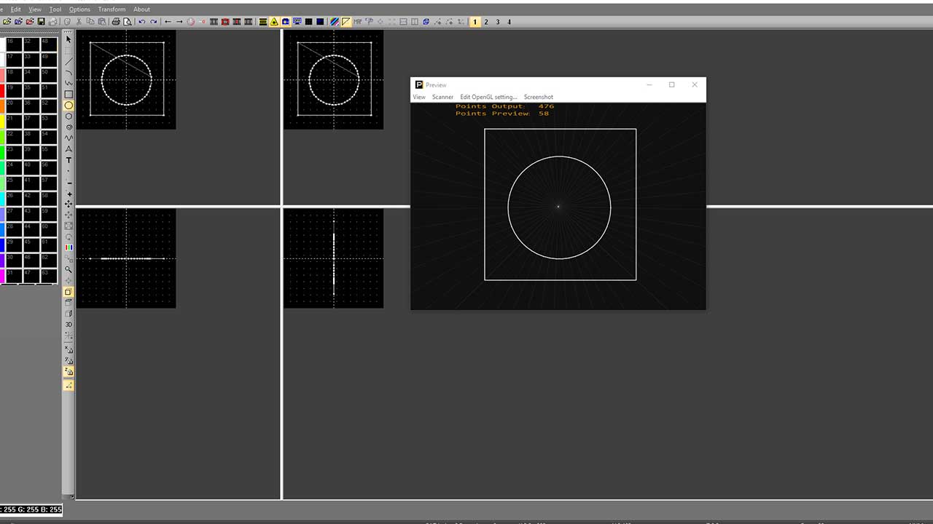Click the Cut scissors icon
933x524 pixels.
tap(79, 22)
